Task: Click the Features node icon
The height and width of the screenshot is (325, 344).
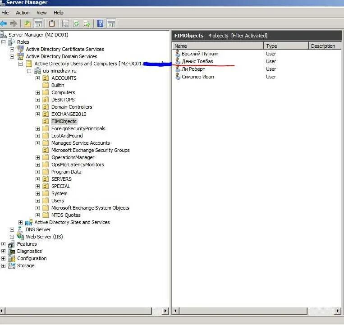Action: (x=11, y=244)
